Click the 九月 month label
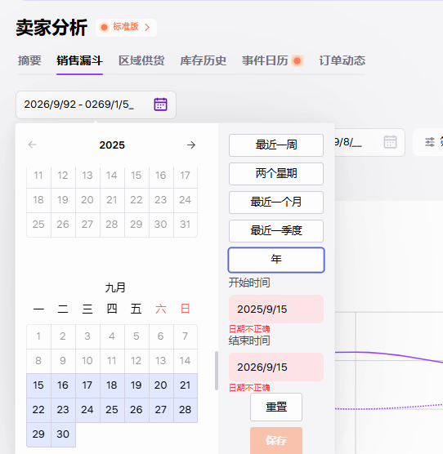Screen dimensions: 443x454 click(x=115, y=287)
